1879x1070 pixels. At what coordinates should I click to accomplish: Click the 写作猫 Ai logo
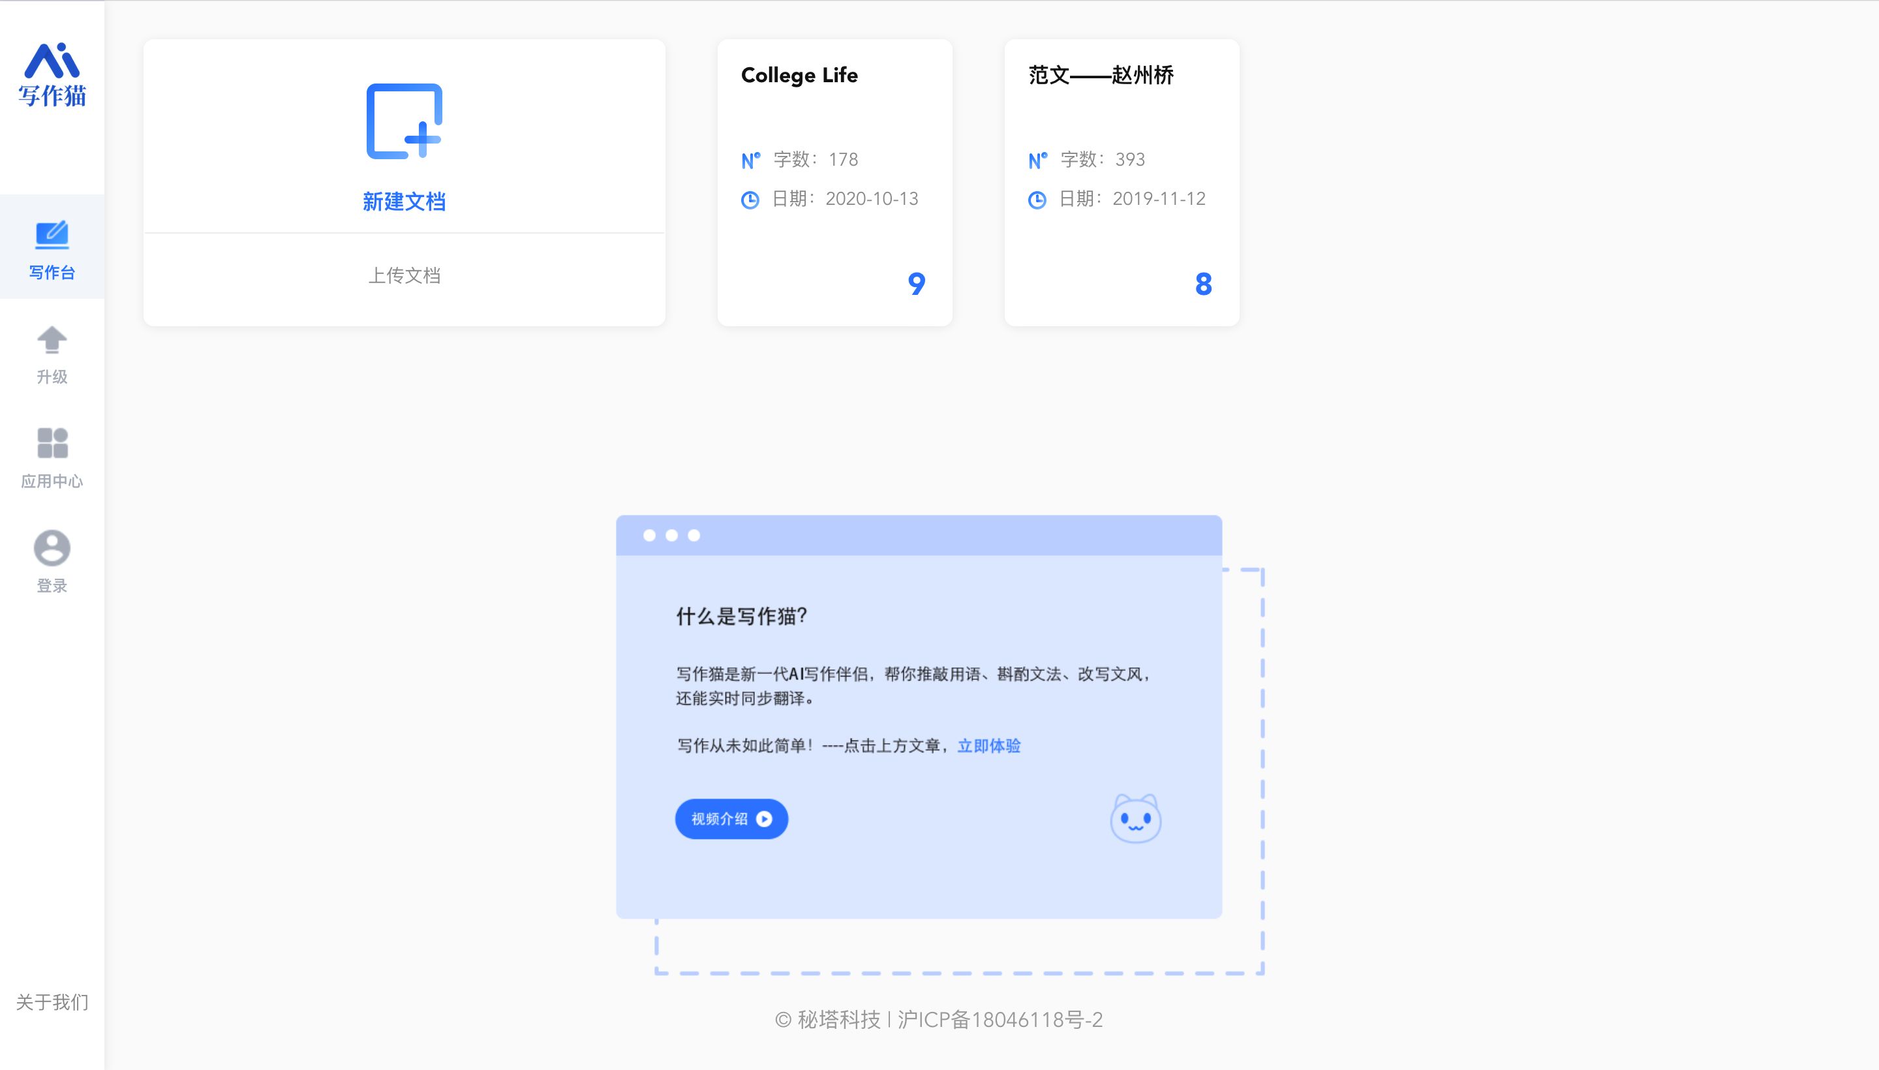pos(52,74)
